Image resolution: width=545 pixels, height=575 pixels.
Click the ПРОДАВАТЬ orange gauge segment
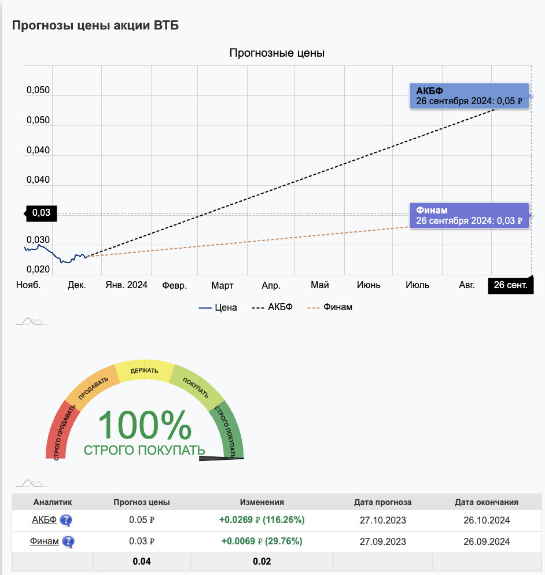pos(91,386)
